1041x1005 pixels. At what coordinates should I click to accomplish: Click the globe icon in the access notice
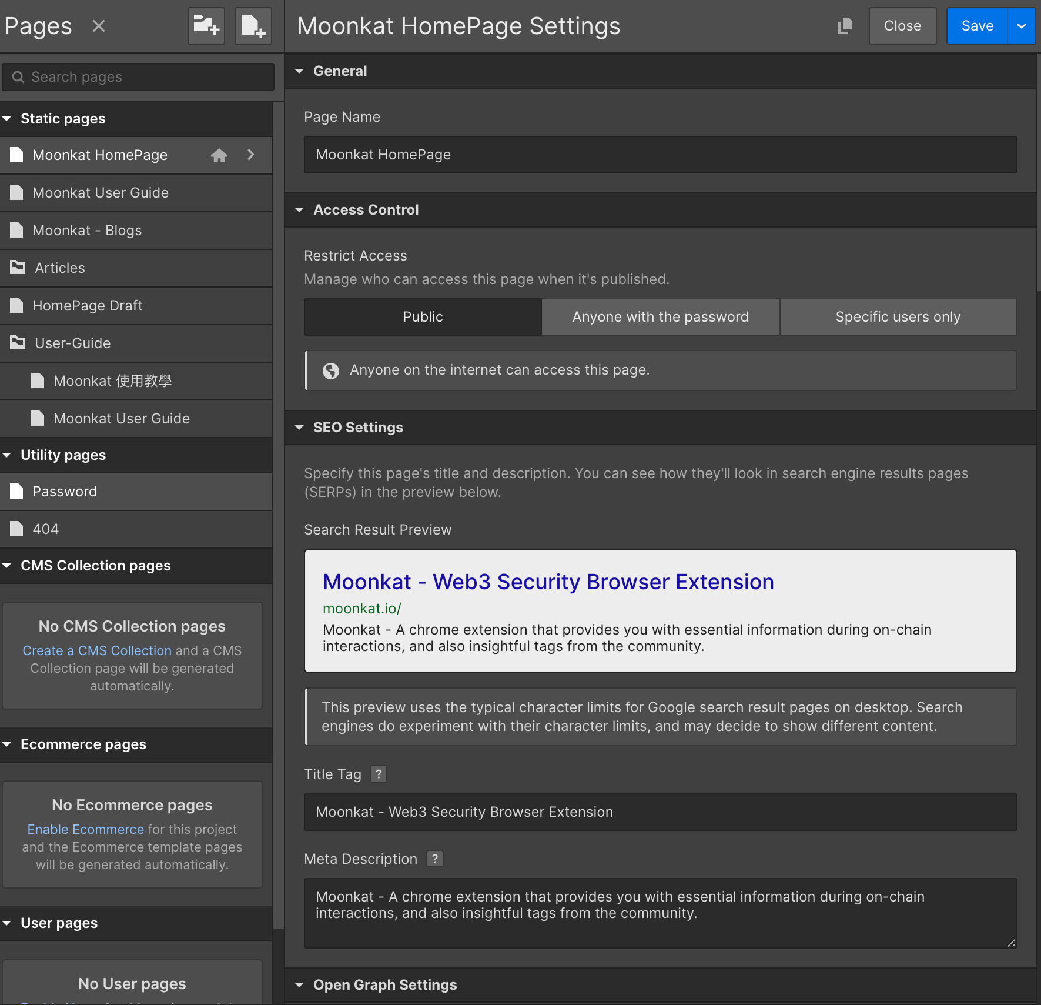pos(331,370)
